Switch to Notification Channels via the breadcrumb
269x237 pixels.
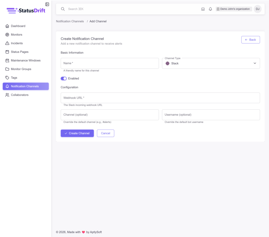[x=70, y=21]
